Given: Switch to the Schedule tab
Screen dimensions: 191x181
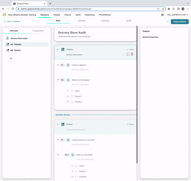Looking at the screenshot, I should click(x=105, y=21).
